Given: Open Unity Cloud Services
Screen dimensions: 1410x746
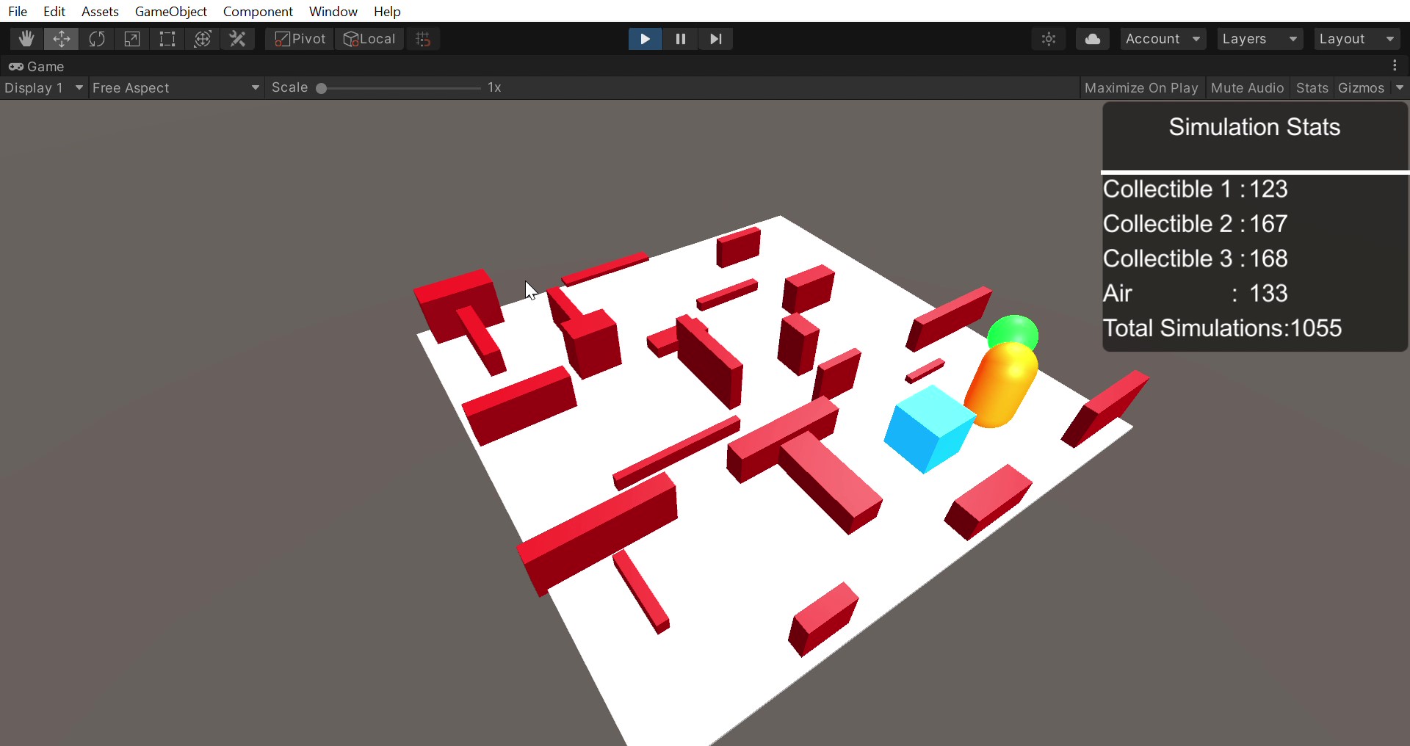Looking at the screenshot, I should point(1092,38).
